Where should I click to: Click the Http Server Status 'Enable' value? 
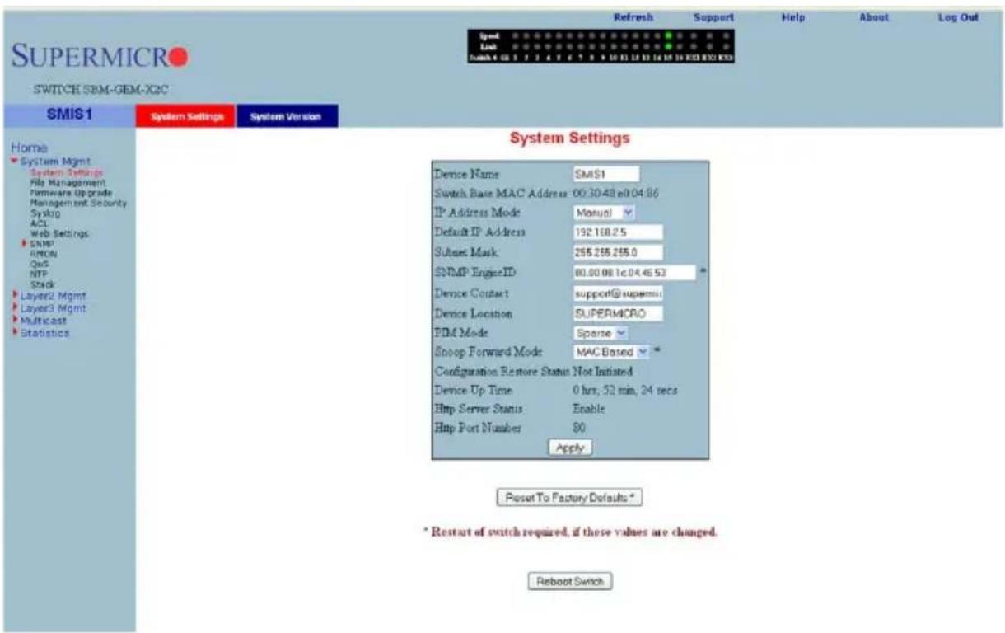[x=589, y=408]
